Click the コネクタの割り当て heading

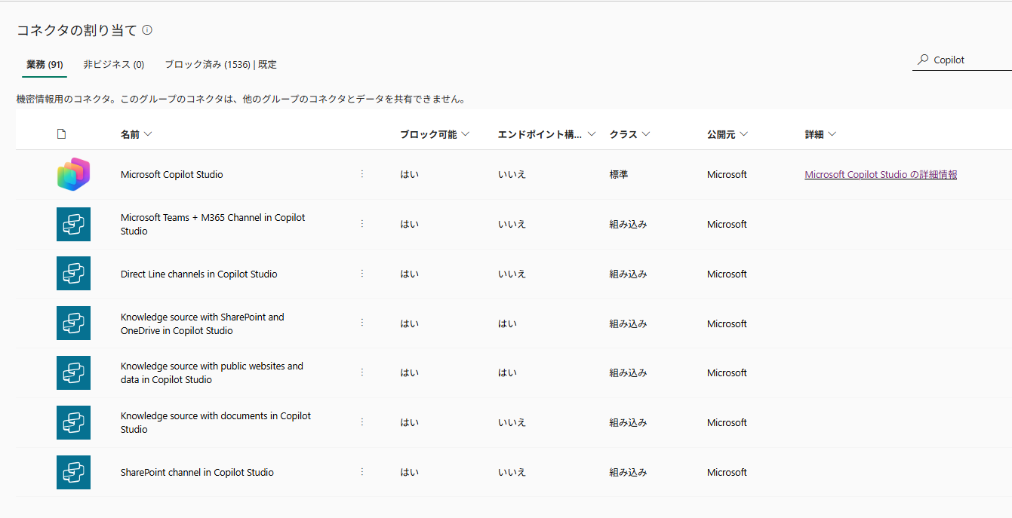pos(77,30)
